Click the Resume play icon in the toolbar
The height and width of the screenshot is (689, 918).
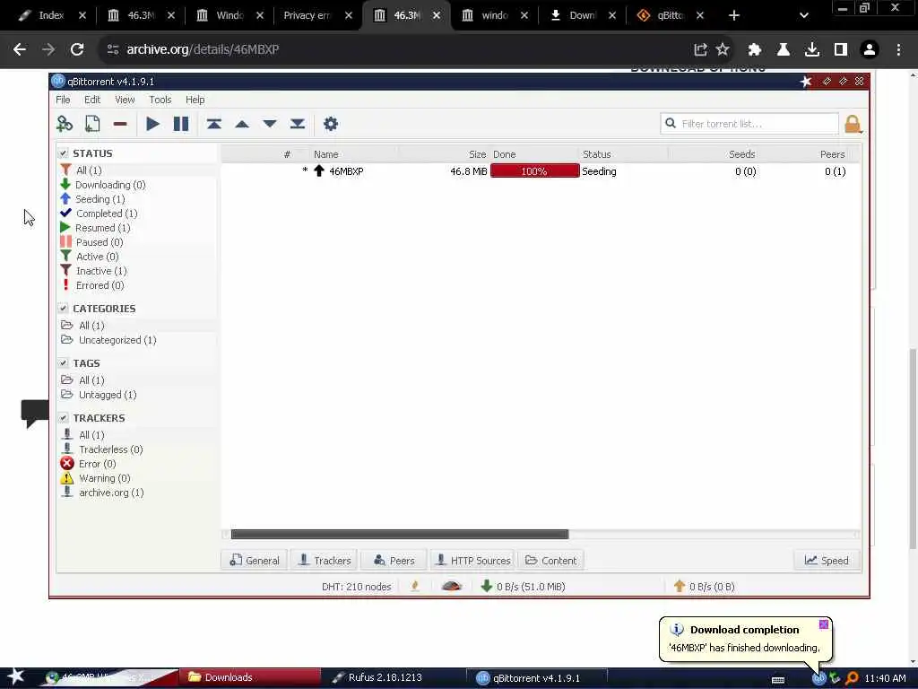pos(152,124)
